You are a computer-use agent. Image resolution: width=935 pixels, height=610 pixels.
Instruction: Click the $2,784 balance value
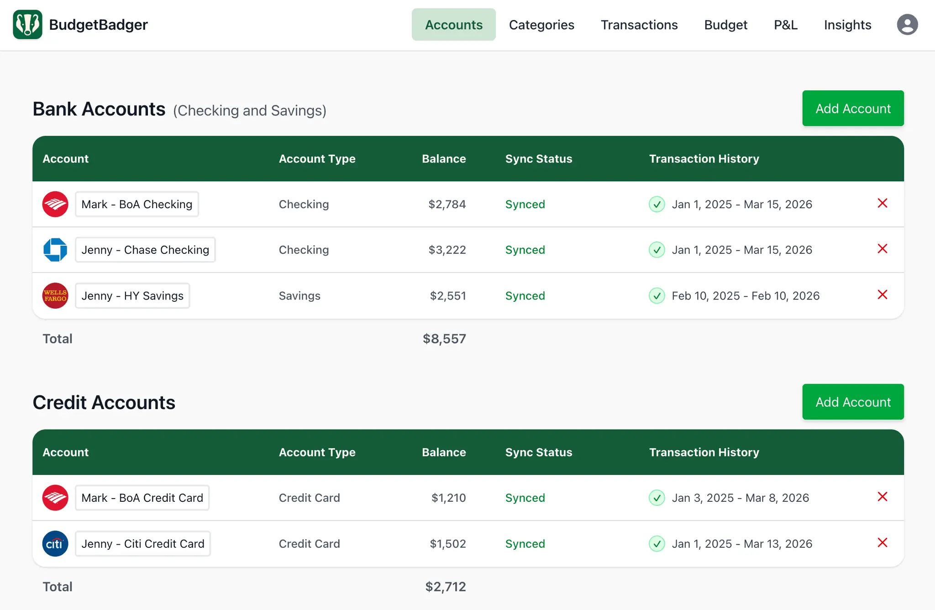447,204
